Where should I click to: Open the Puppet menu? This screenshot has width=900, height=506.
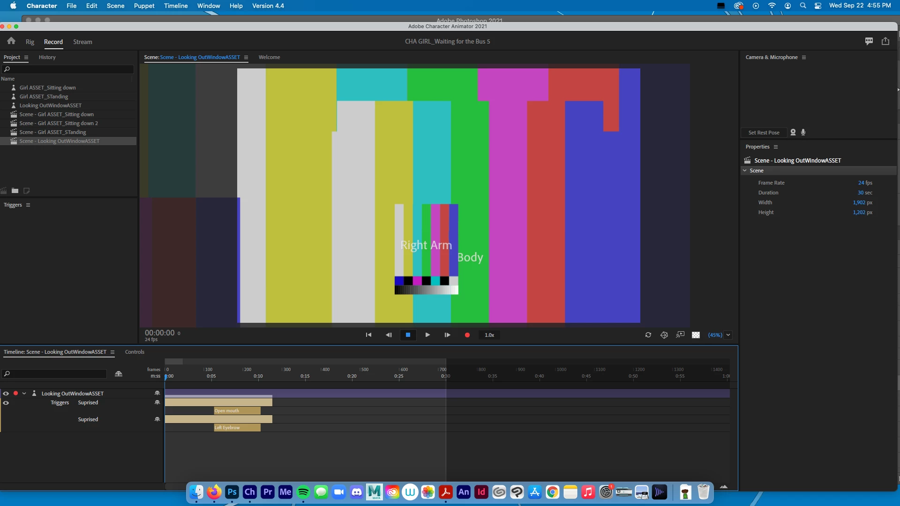click(x=144, y=6)
